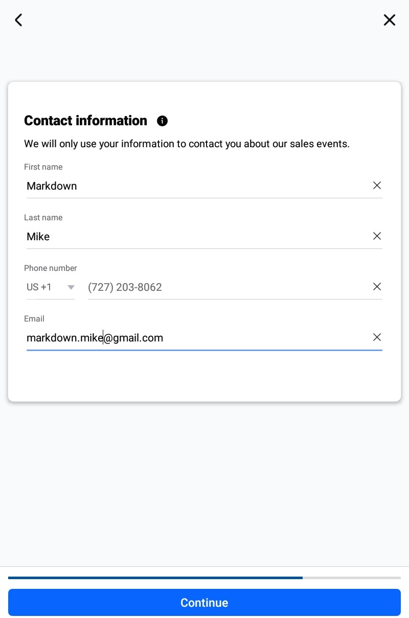Click the info icon beside Contact information
Viewport: 409px width, 618px height.
(162, 121)
